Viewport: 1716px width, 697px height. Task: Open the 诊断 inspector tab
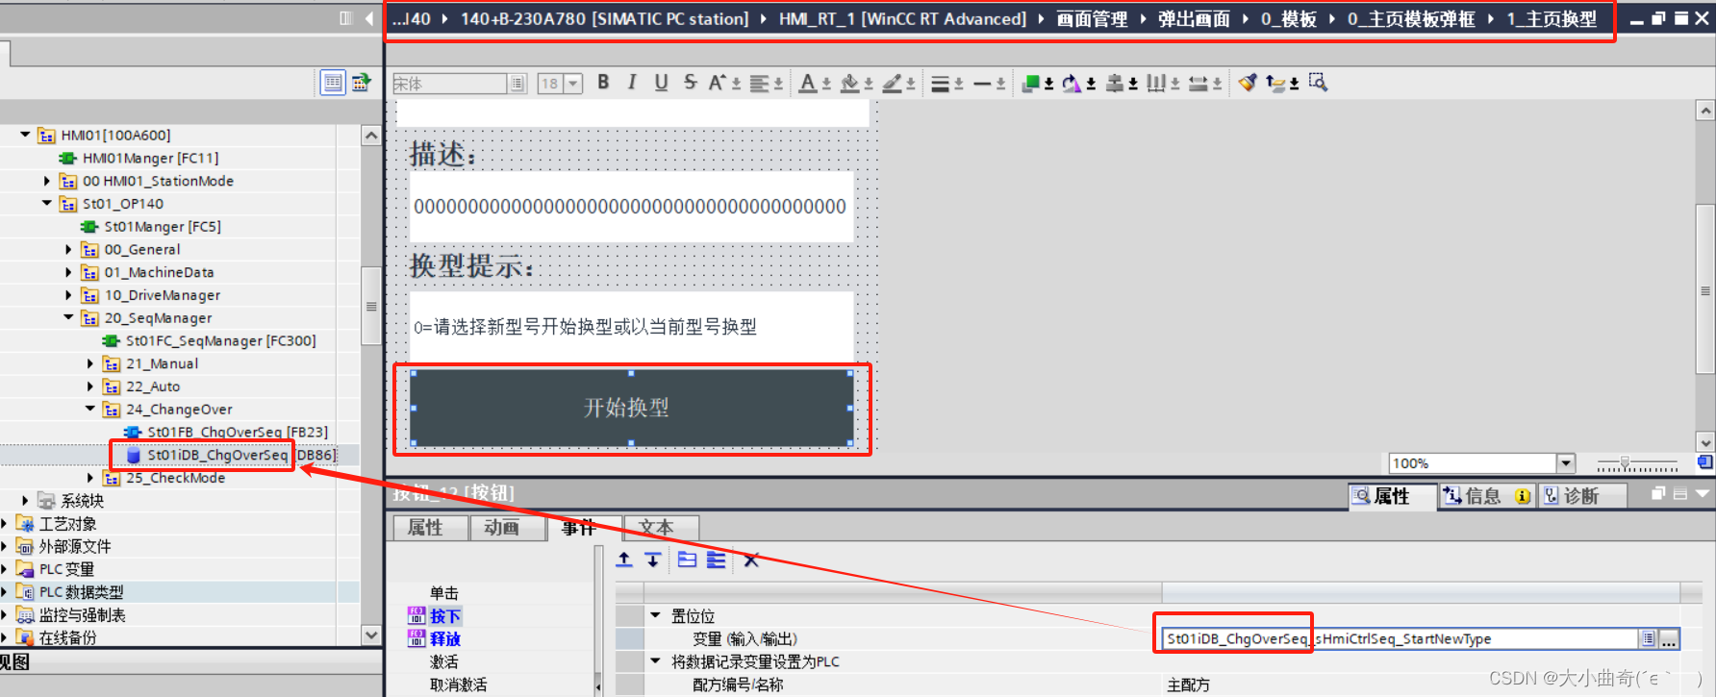click(x=1580, y=496)
